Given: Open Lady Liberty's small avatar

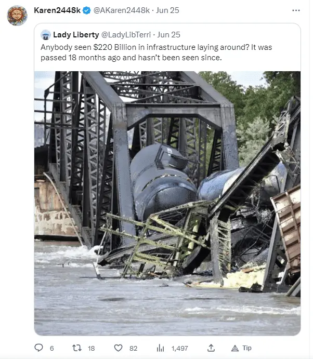Looking at the screenshot, I should click(46, 35).
